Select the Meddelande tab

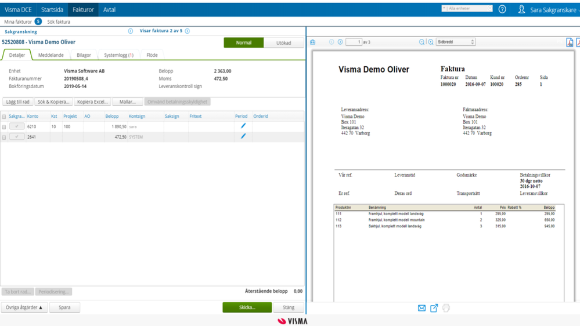pos(51,55)
